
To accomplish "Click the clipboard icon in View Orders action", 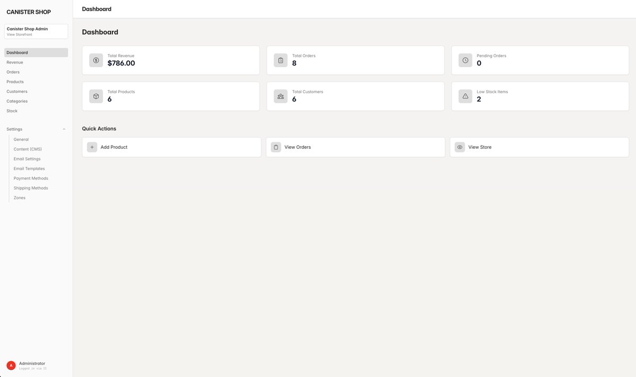I will (x=276, y=147).
